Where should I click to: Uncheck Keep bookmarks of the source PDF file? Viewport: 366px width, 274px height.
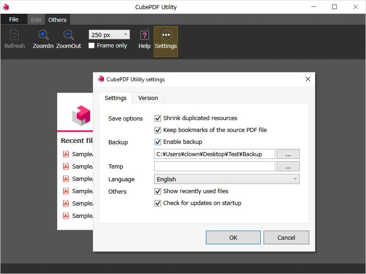pos(158,130)
